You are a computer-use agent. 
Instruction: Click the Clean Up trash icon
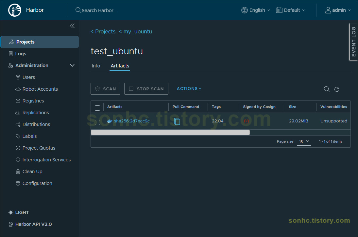click(18, 172)
